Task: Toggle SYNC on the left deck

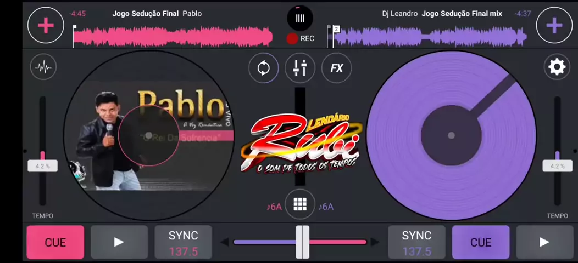Action: (183, 242)
